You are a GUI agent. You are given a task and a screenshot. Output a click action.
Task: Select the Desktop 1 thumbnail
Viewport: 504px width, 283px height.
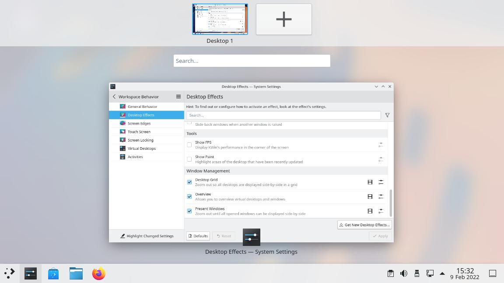point(220,19)
